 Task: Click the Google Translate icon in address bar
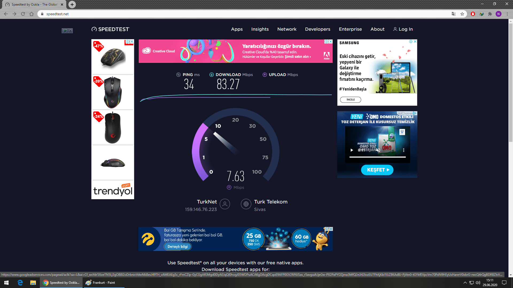[453, 14]
